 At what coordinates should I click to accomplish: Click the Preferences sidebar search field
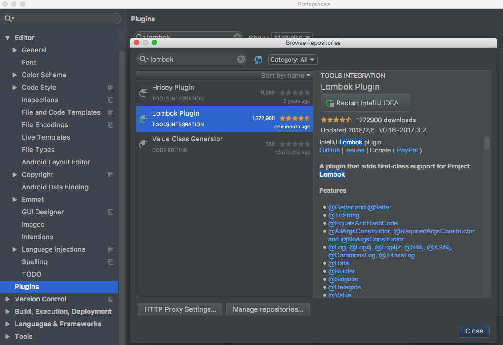(61, 19)
